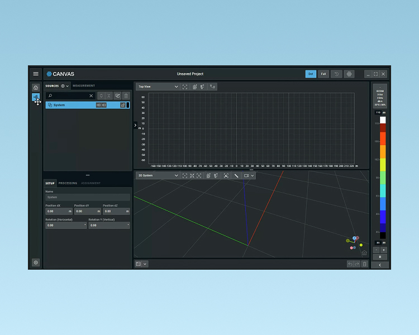Mute System with first speaker icon

coord(98,105)
